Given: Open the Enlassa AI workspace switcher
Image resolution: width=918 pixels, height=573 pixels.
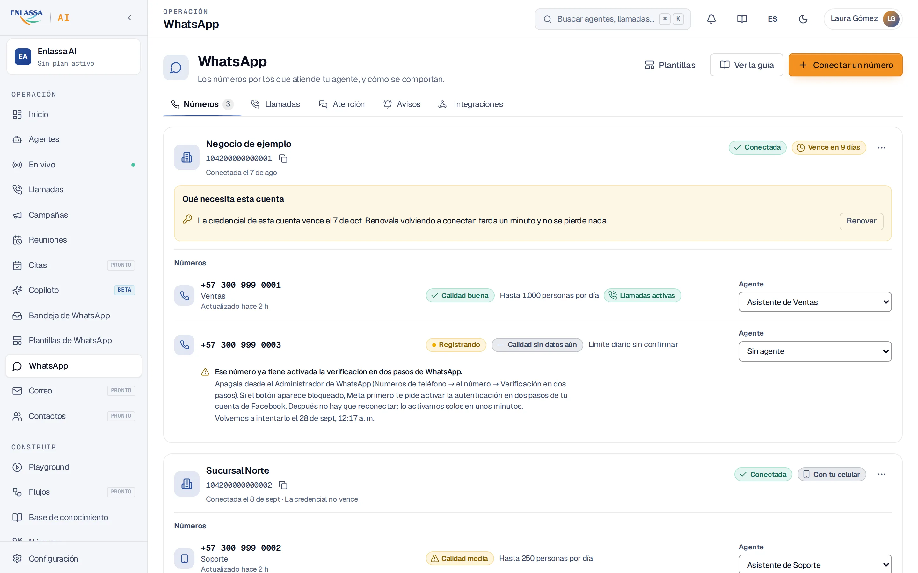Looking at the screenshot, I should pyautogui.click(x=74, y=56).
